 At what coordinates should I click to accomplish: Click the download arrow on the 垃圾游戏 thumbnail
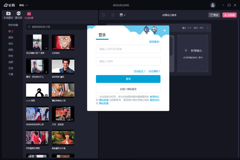point(72,48)
